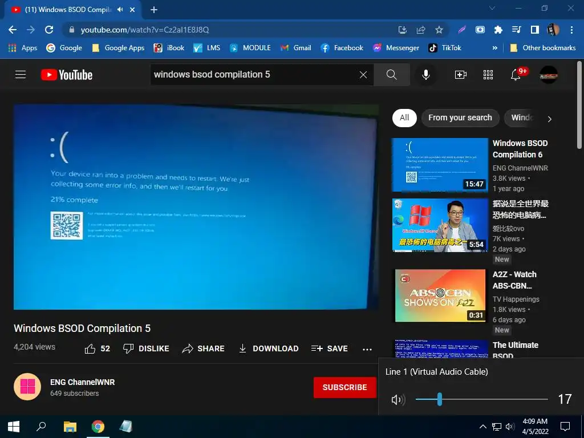Show hidden system tray icons
584x438 pixels.
[x=482, y=427]
